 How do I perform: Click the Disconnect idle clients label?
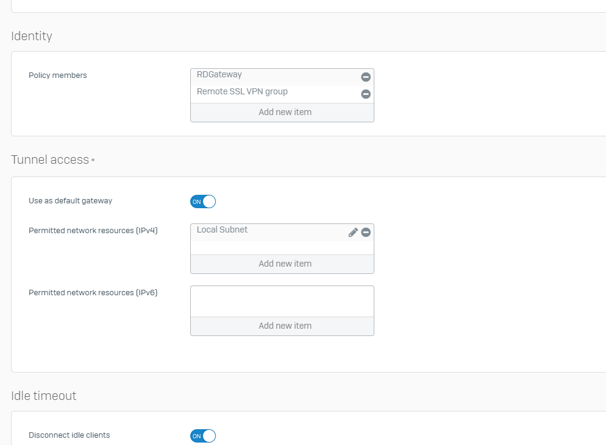pyautogui.click(x=69, y=435)
